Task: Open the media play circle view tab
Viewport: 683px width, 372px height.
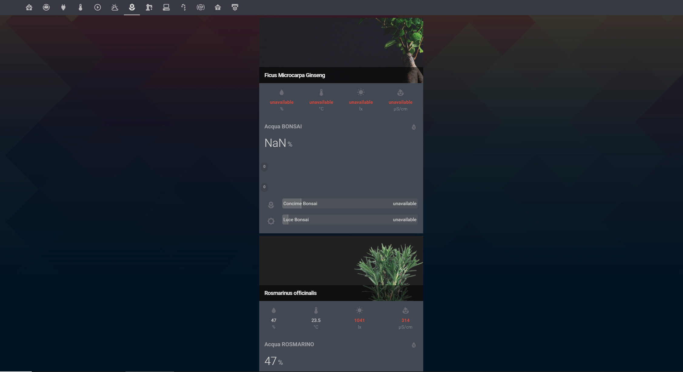Action: coord(98,7)
